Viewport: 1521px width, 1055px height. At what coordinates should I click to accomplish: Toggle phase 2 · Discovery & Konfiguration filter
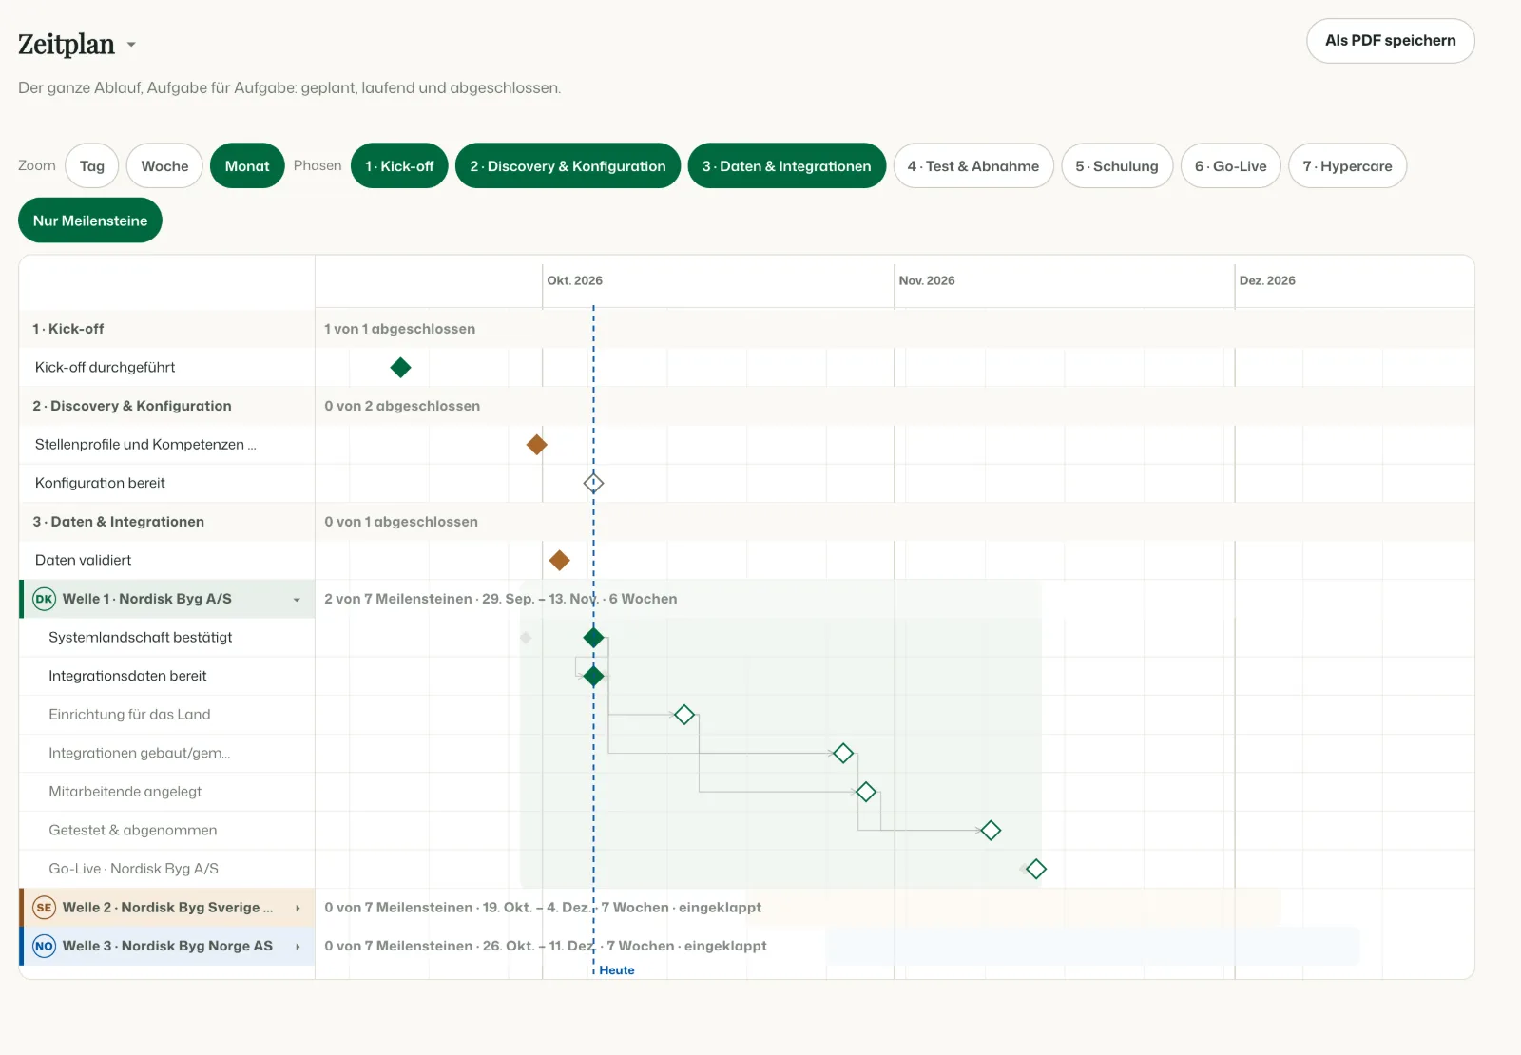(568, 166)
